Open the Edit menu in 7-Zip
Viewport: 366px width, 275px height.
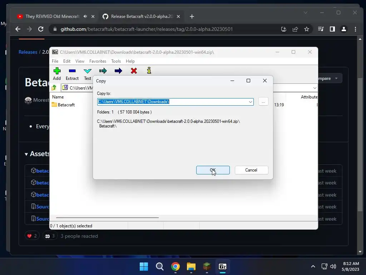point(67,61)
